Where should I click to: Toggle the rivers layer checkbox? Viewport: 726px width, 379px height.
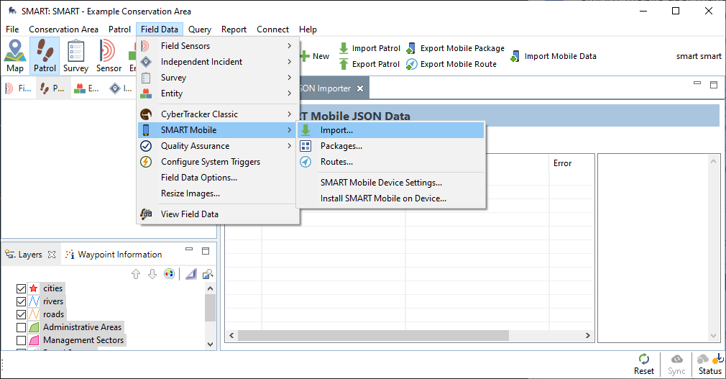click(x=21, y=301)
